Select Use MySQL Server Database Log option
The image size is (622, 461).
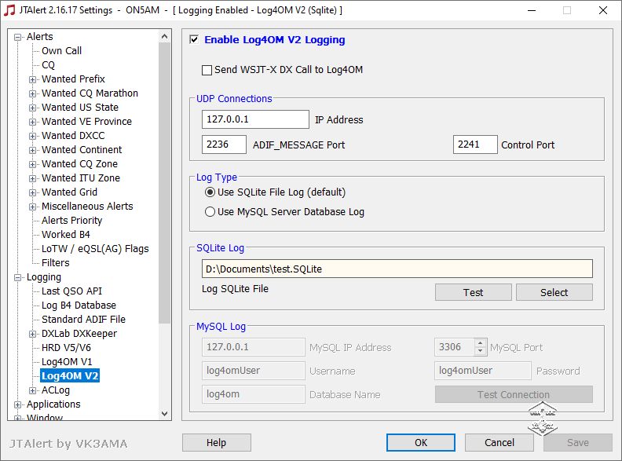click(210, 212)
